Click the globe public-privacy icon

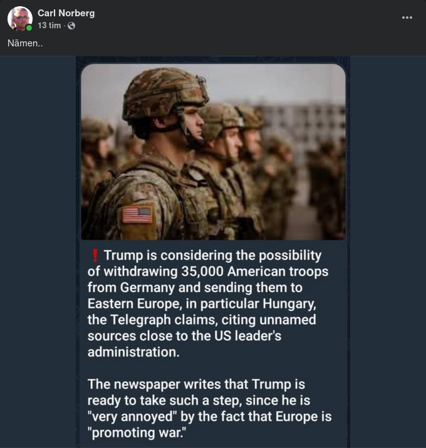(71, 26)
